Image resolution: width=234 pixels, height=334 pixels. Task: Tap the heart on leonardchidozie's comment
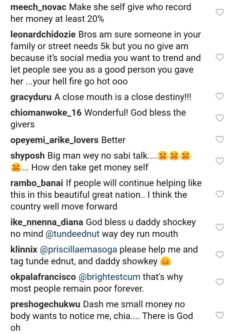pos(220,57)
